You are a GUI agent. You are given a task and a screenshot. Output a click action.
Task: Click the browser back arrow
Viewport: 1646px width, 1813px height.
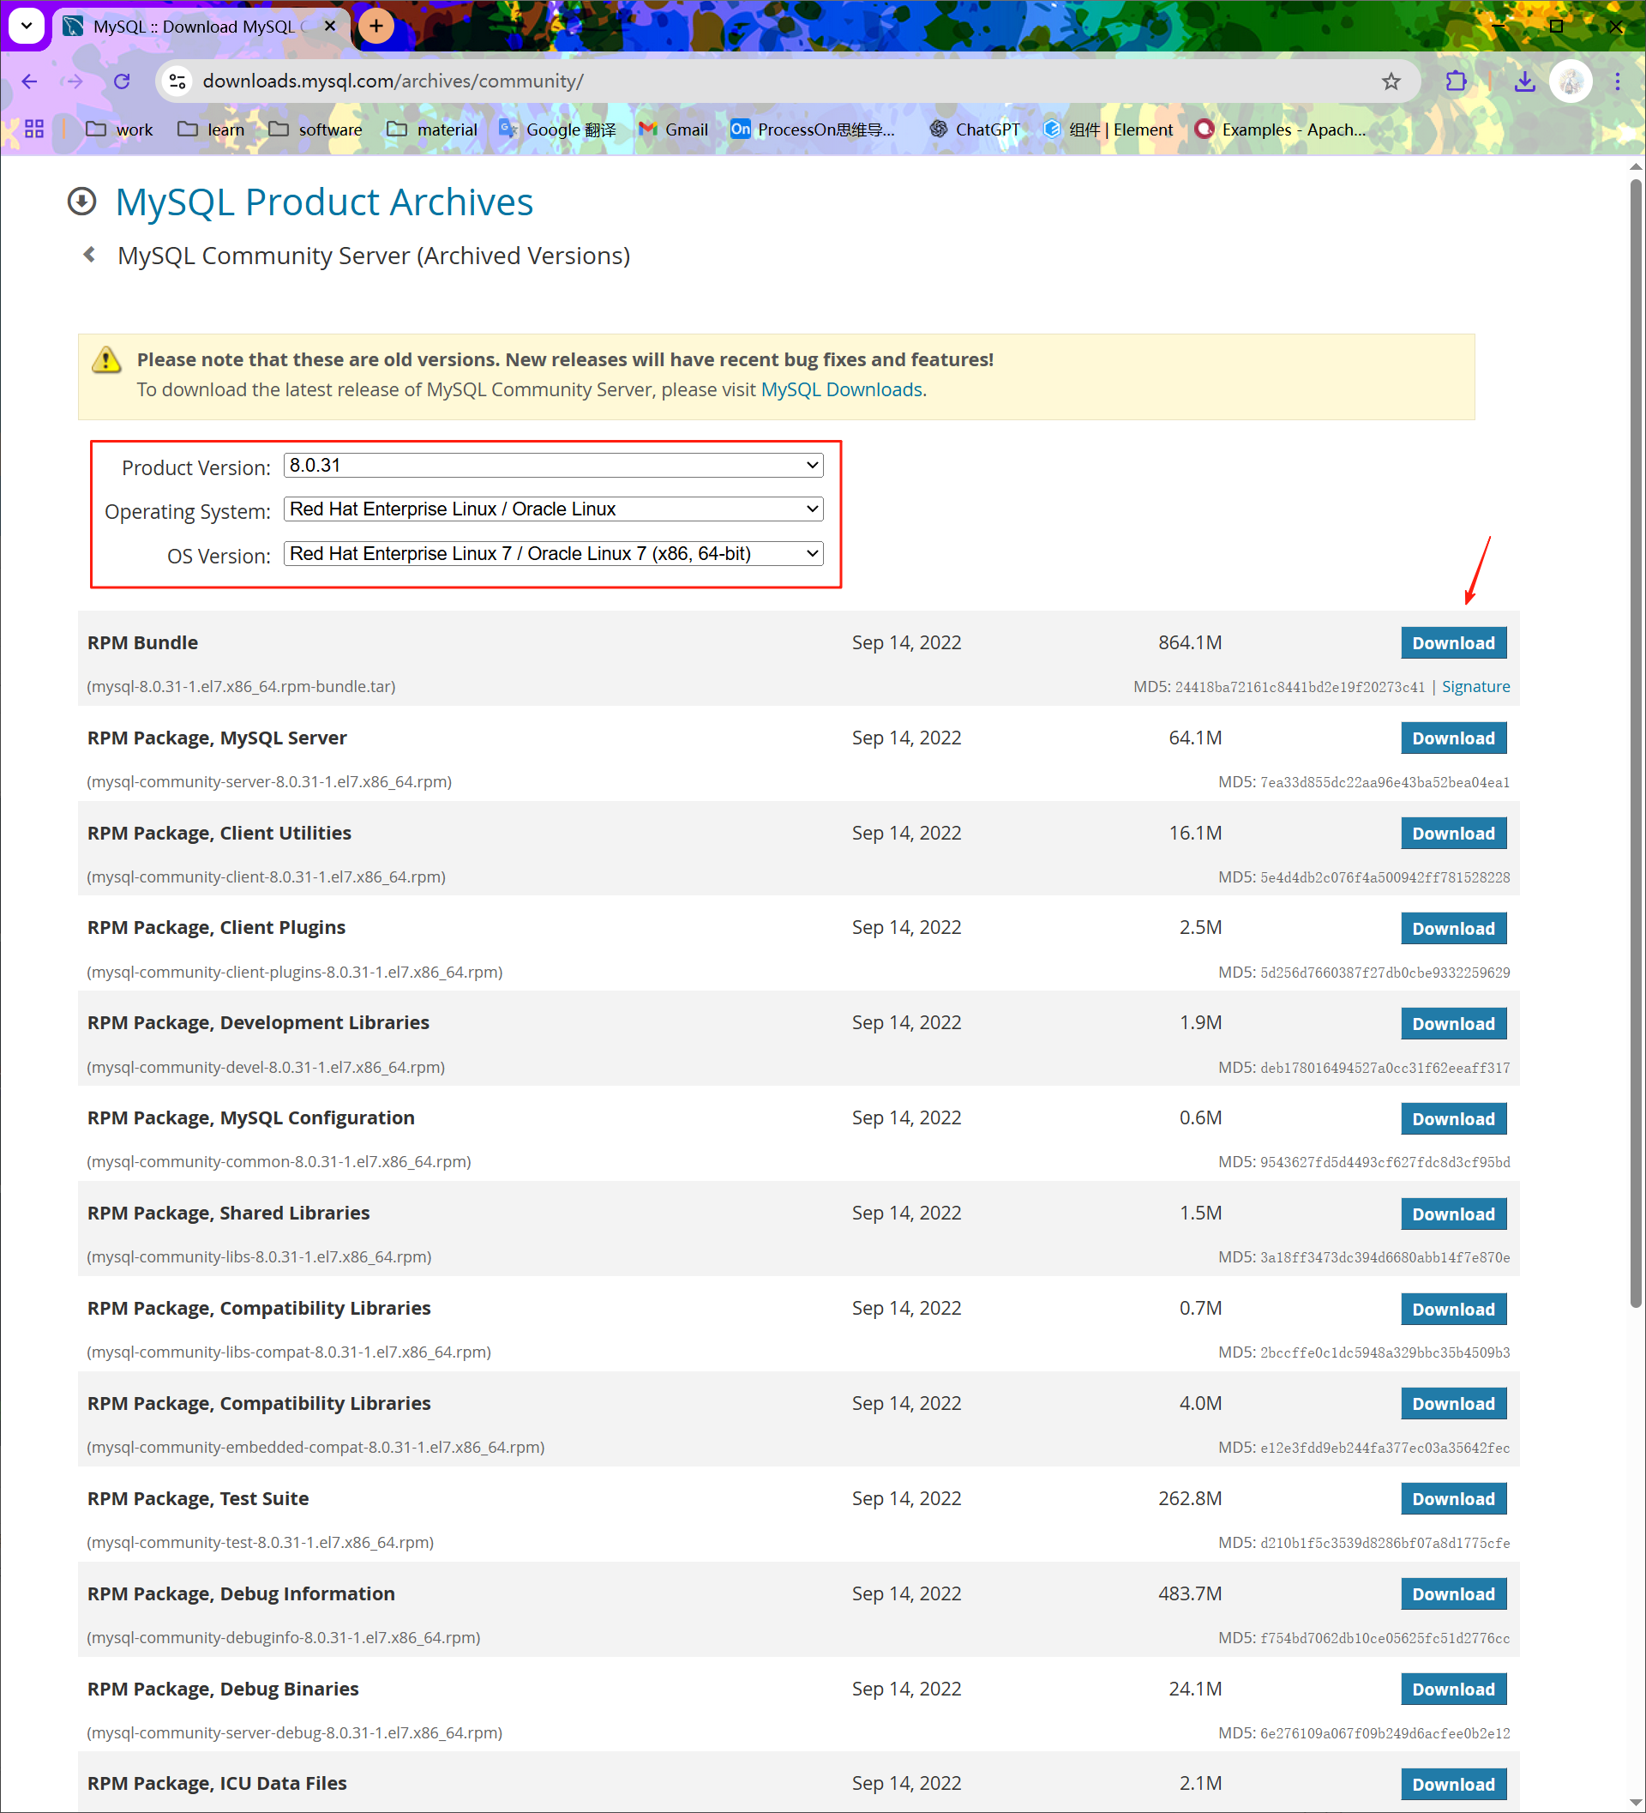click(x=30, y=81)
